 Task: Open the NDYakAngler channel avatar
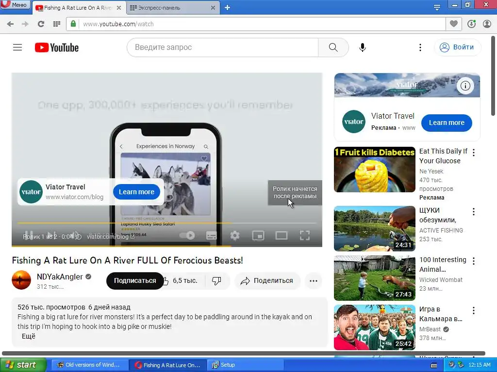pyautogui.click(x=21, y=280)
